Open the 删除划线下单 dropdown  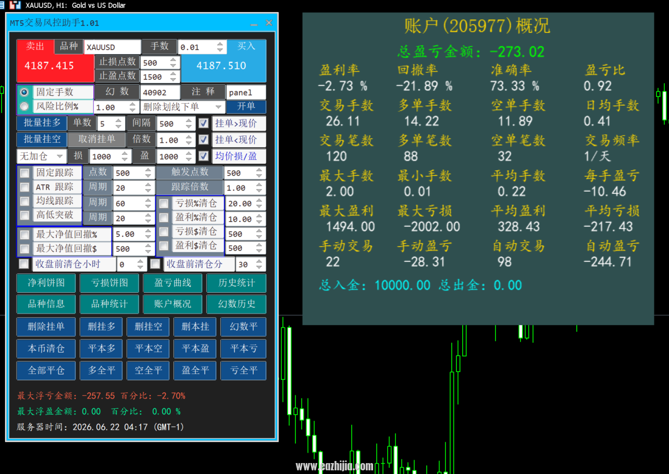click(182, 107)
